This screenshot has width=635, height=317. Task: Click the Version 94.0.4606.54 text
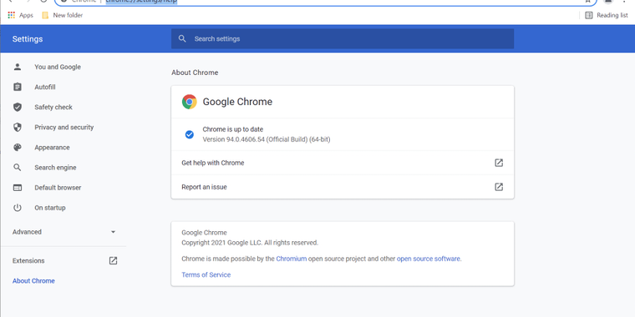[267, 139]
